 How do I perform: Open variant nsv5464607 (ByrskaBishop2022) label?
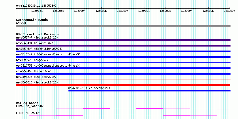pos(39,49)
